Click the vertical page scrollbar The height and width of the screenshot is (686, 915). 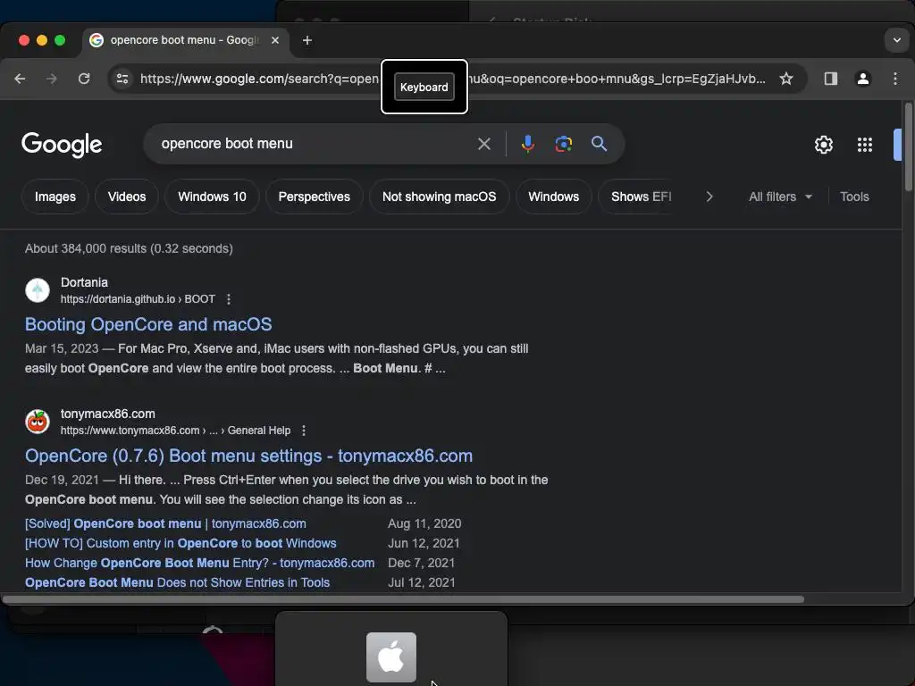tap(908, 147)
